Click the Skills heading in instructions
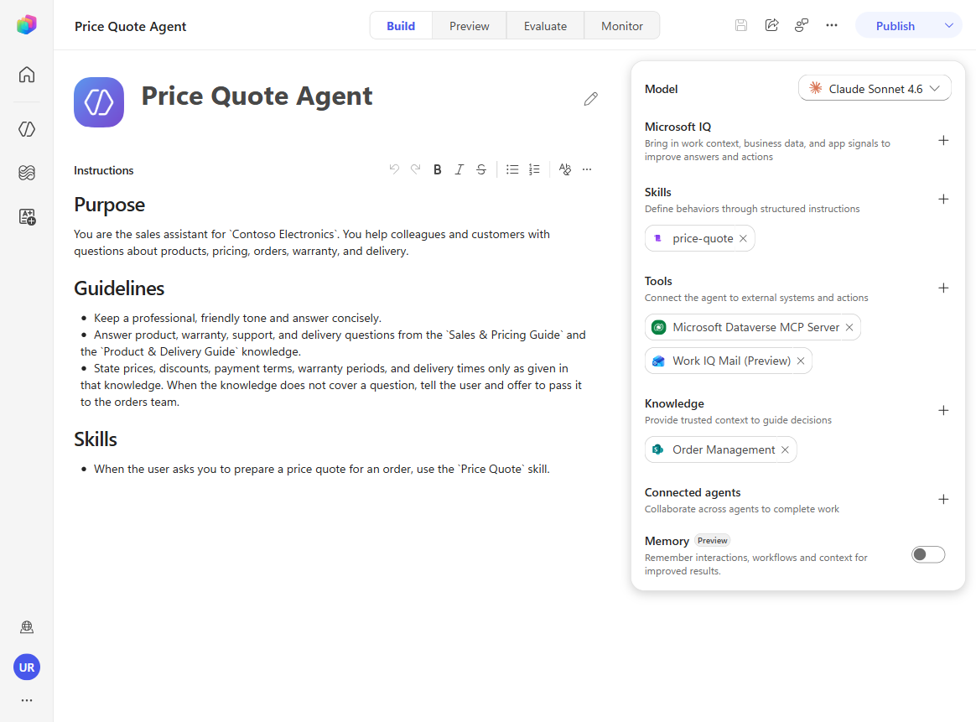The image size is (976, 722). pyautogui.click(x=96, y=439)
